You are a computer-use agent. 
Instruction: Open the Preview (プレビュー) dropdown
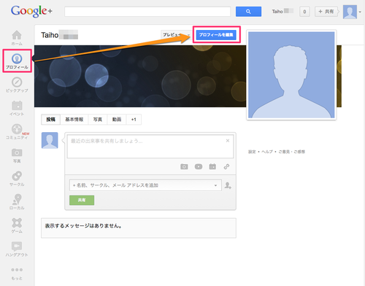pos(176,35)
